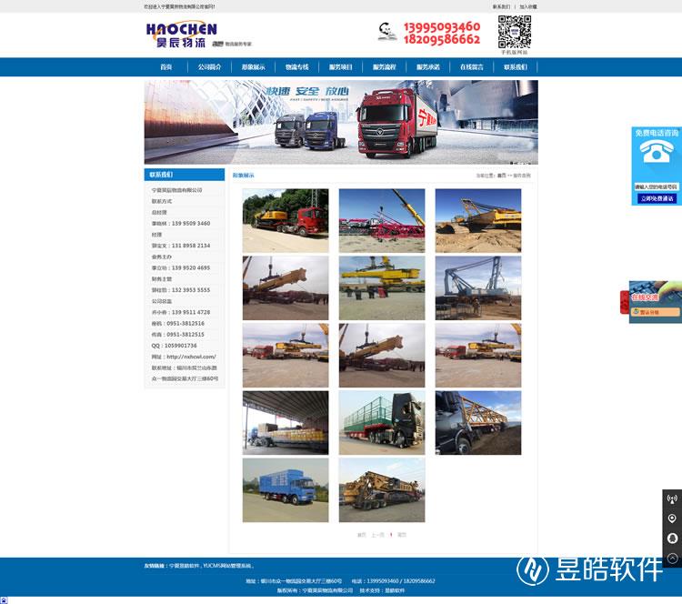Click the 上一页 pagination link
682x604 pixels.
pos(377,535)
